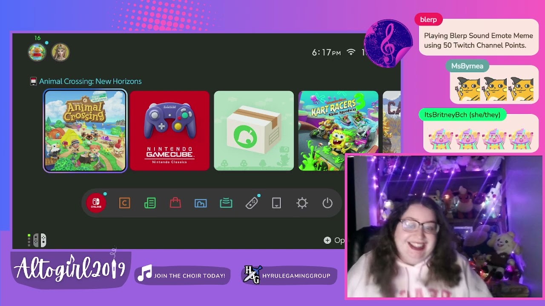Open the Virtual Game Cards icon
Screen dimensions: 545x306
coord(277,203)
